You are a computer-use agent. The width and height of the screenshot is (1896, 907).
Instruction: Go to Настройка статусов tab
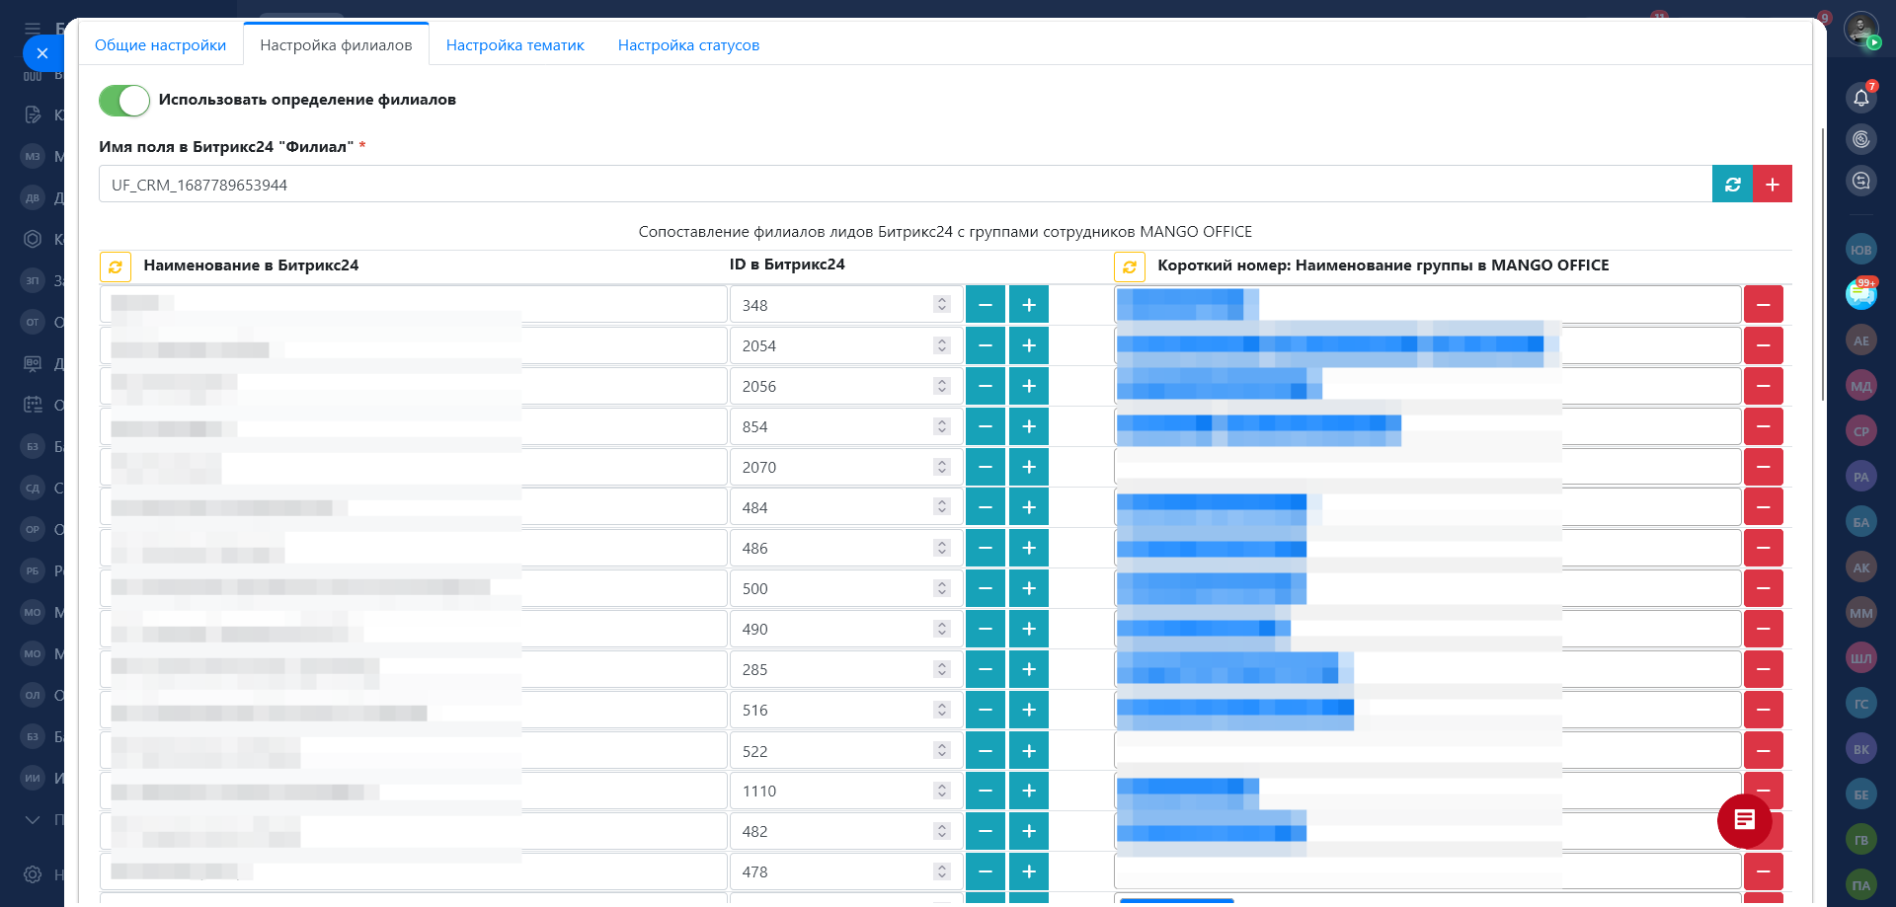688,45
